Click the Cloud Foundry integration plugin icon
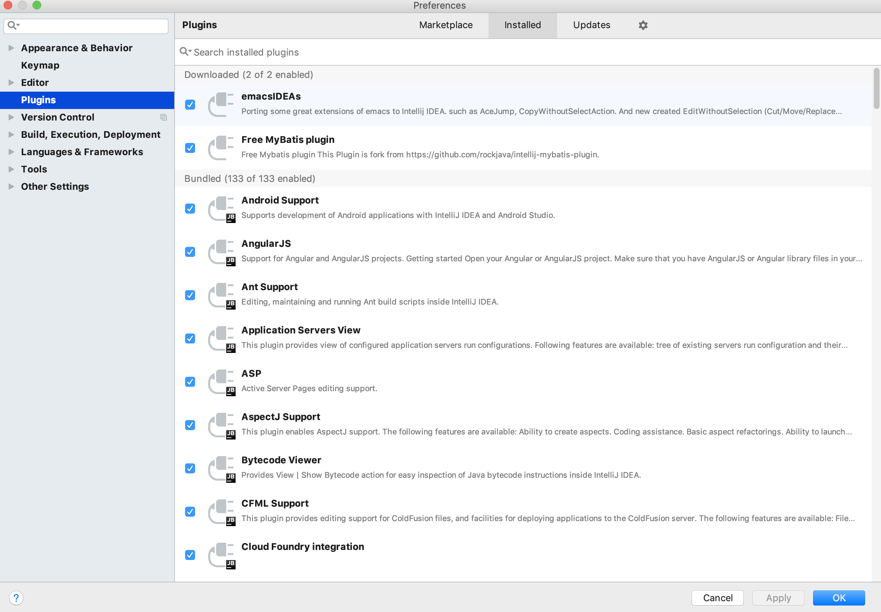Viewport: 881px width, 612px height. [x=221, y=555]
